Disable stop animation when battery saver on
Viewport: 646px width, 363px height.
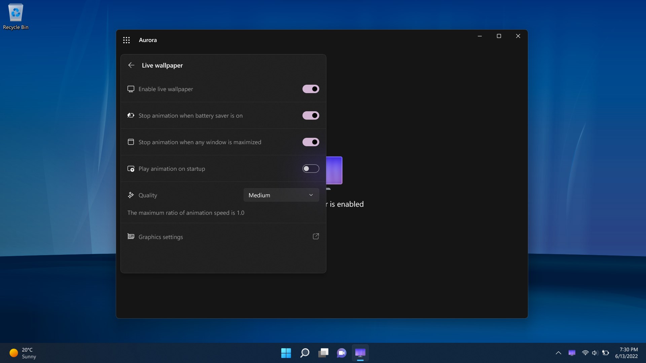[311, 116]
